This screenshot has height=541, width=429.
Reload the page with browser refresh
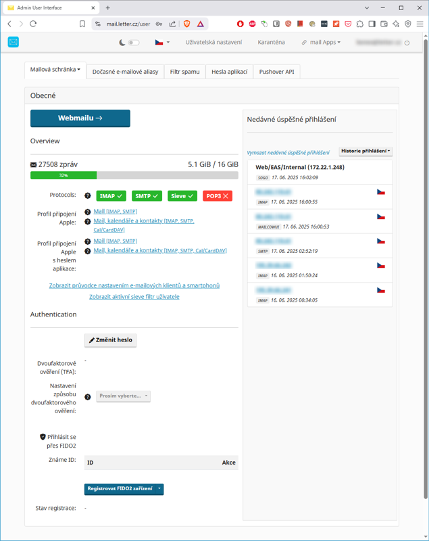tap(33, 24)
